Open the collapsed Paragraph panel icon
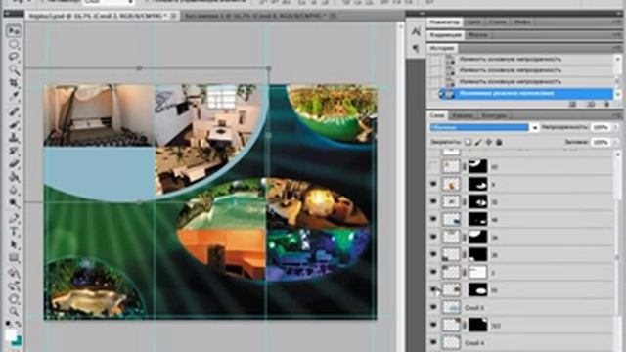The image size is (626, 352). [416, 48]
